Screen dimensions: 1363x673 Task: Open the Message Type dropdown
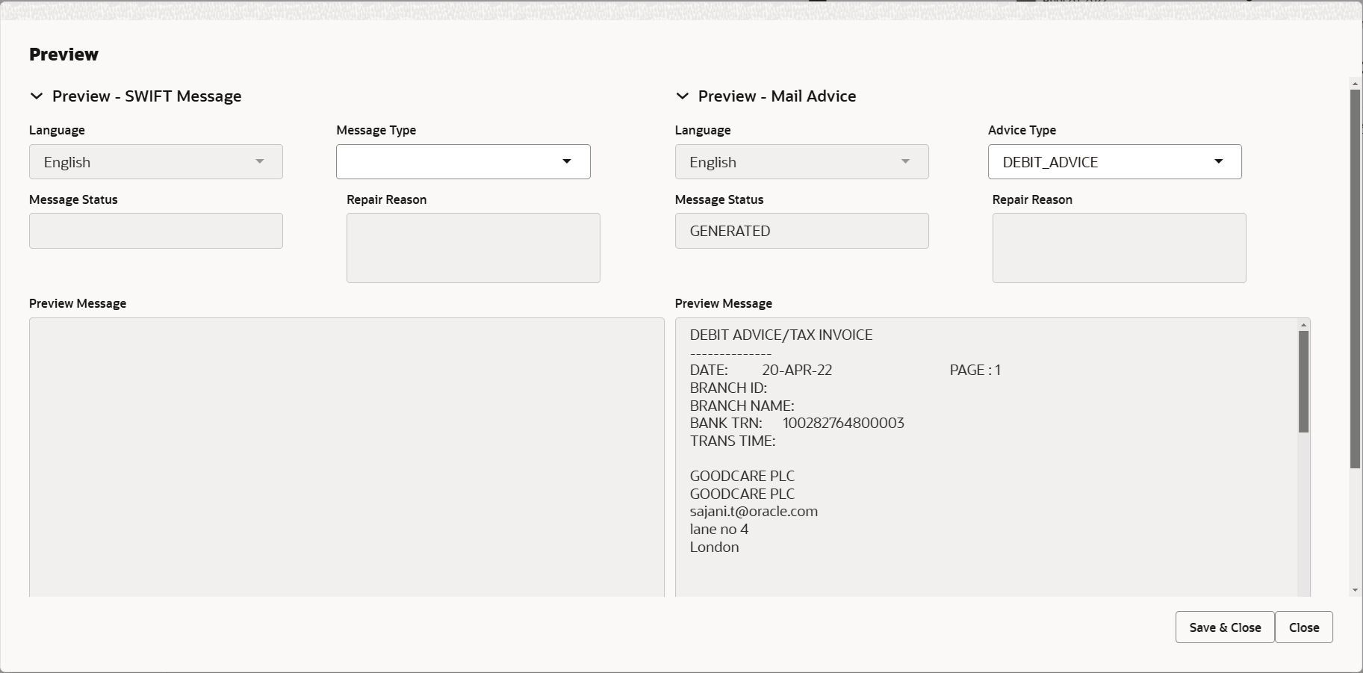click(x=463, y=162)
